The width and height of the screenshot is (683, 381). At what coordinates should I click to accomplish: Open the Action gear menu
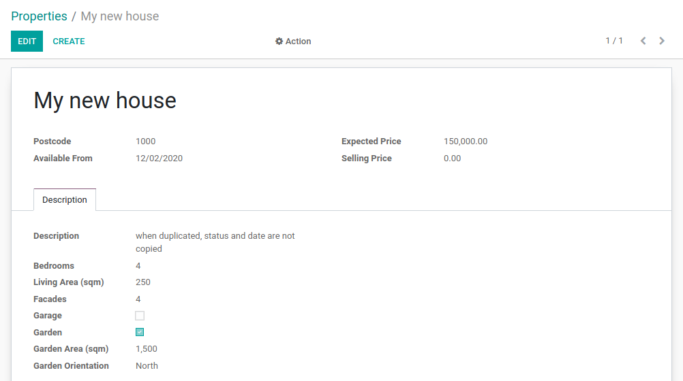[x=293, y=42]
